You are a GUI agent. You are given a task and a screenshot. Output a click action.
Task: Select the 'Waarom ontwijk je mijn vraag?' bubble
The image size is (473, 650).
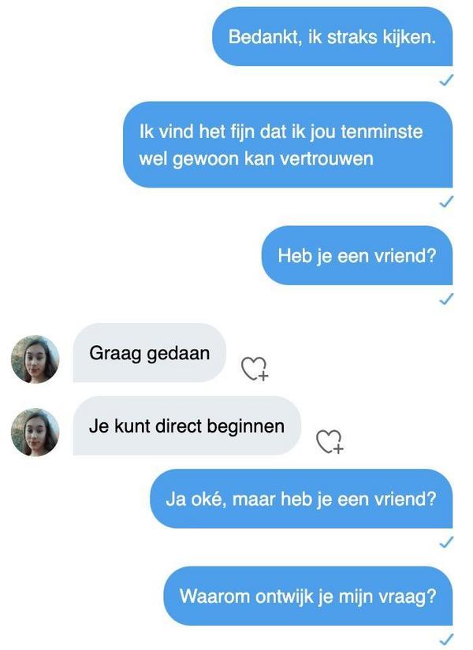308,596
